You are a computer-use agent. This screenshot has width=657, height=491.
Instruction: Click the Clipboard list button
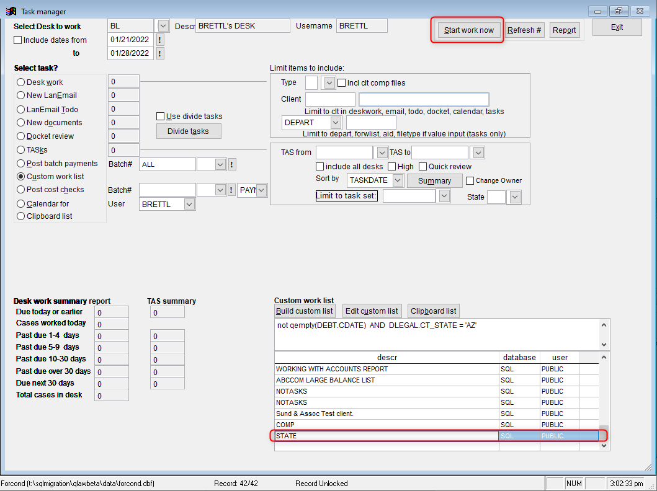tap(433, 311)
